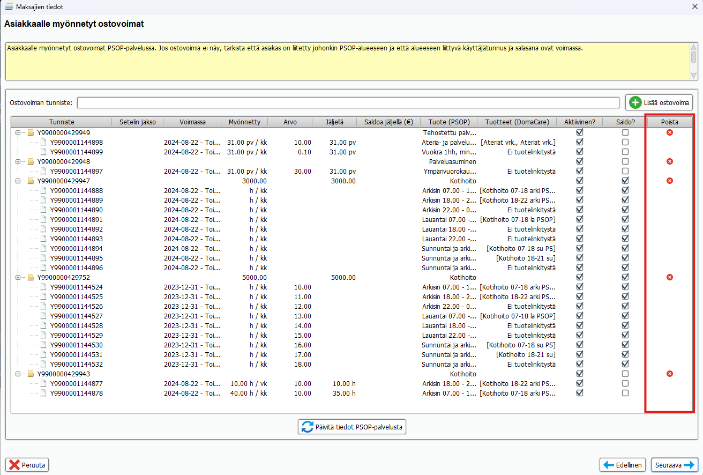The image size is (703, 475).
Task: Delete voucher Y9900000429752 with its red X icon
Action: click(669, 277)
